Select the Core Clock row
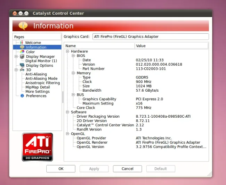This screenshot has height=185, width=226. tap(136, 108)
